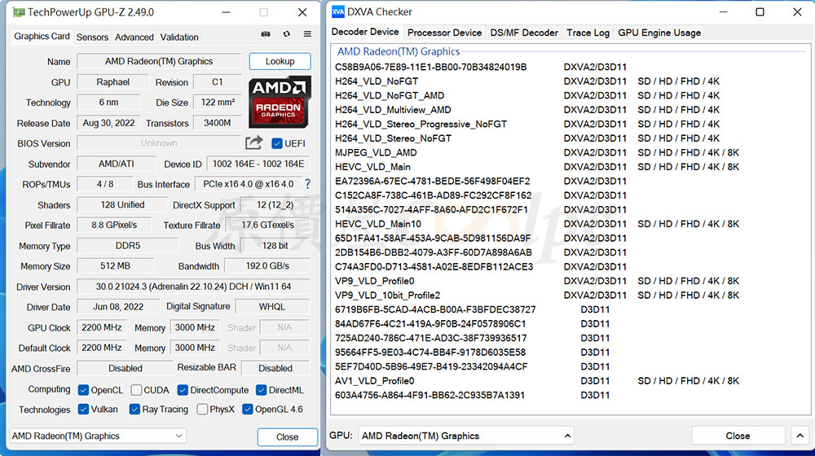Image resolution: width=815 pixels, height=456 pixels.
Task: Click the GPU Raphael value field
Action: [x=112, y=82]
